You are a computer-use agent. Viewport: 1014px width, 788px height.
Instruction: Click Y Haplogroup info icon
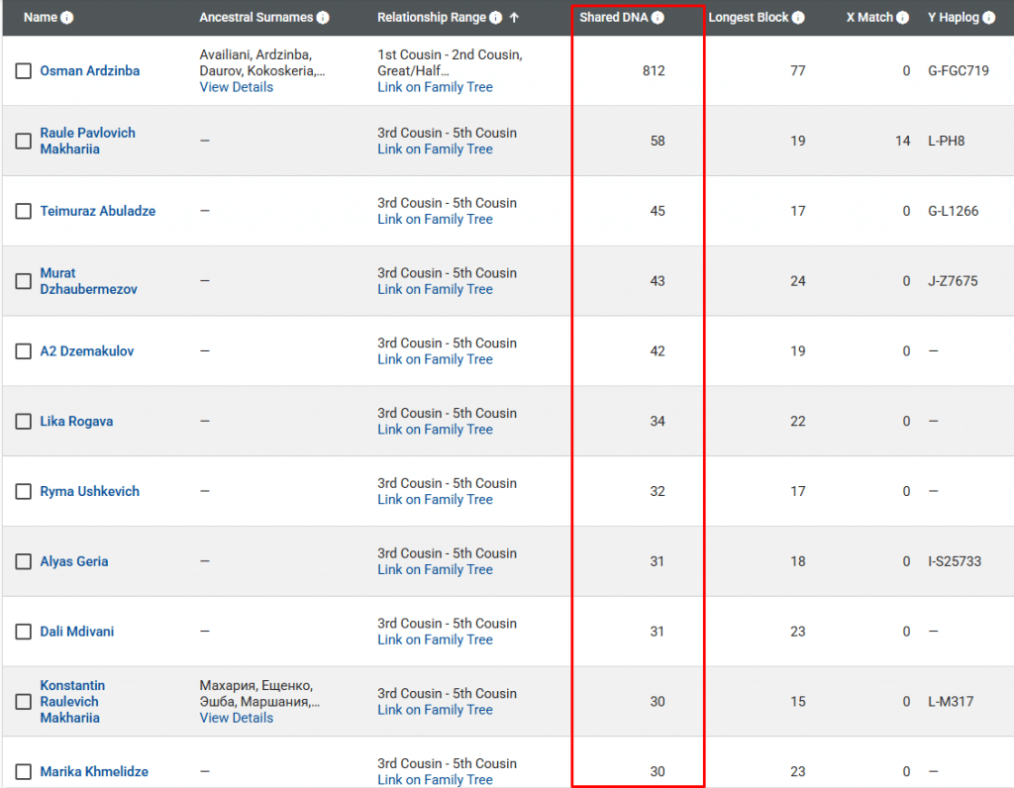click(989, 18)
